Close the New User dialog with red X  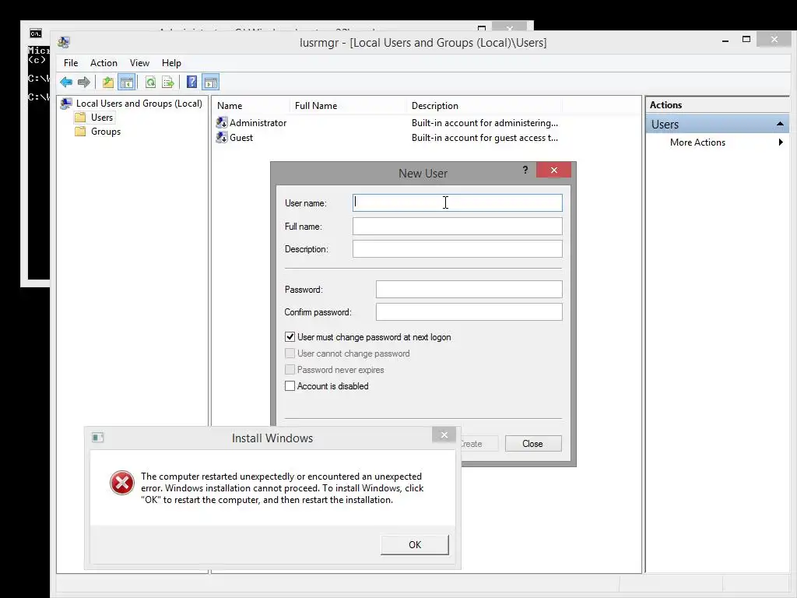[554, 170]
